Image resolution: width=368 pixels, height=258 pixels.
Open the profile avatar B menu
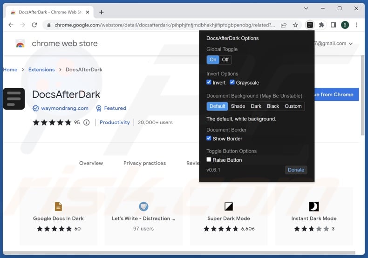point(345,25)
